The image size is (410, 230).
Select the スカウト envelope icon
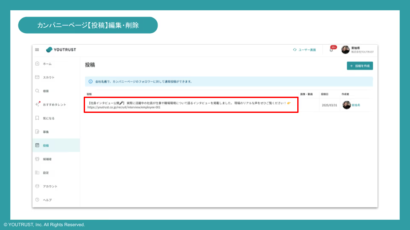click(x=38, y=78)
